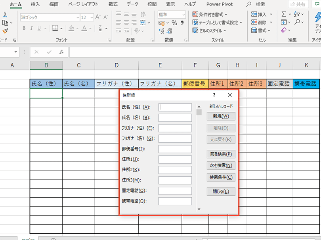This screenshot has height=240, width=321.
Task: Click the phonetic guide (furigana) icon
Action: pos(100,28)
